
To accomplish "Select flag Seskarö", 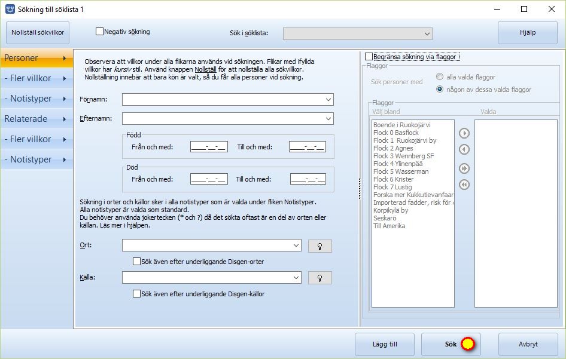I will click(x=385, y=218).
